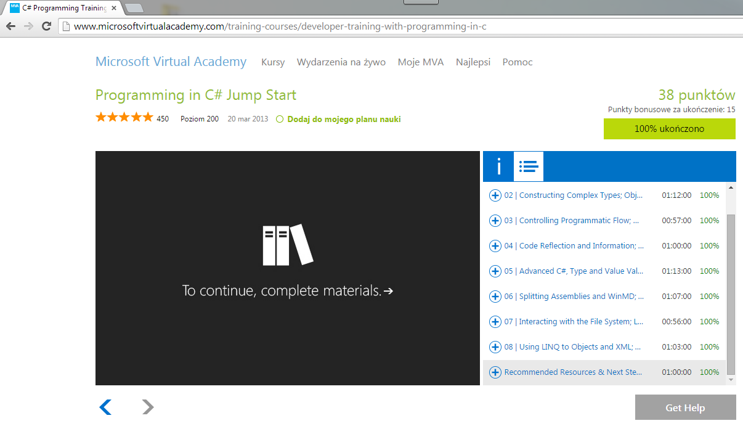Click the browser back arrow
Image resolution: width=743 pixels, height=426 pixels.
(x=10, y=27)
